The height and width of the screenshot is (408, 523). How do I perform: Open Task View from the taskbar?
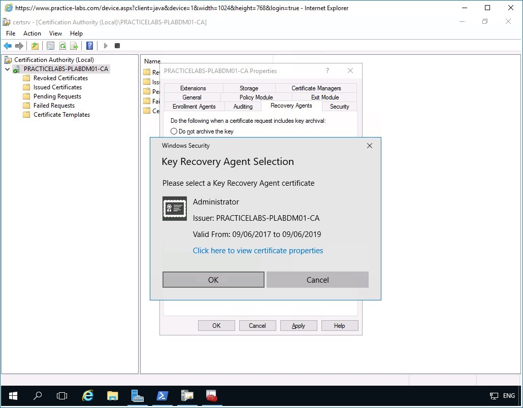(62, 396)
